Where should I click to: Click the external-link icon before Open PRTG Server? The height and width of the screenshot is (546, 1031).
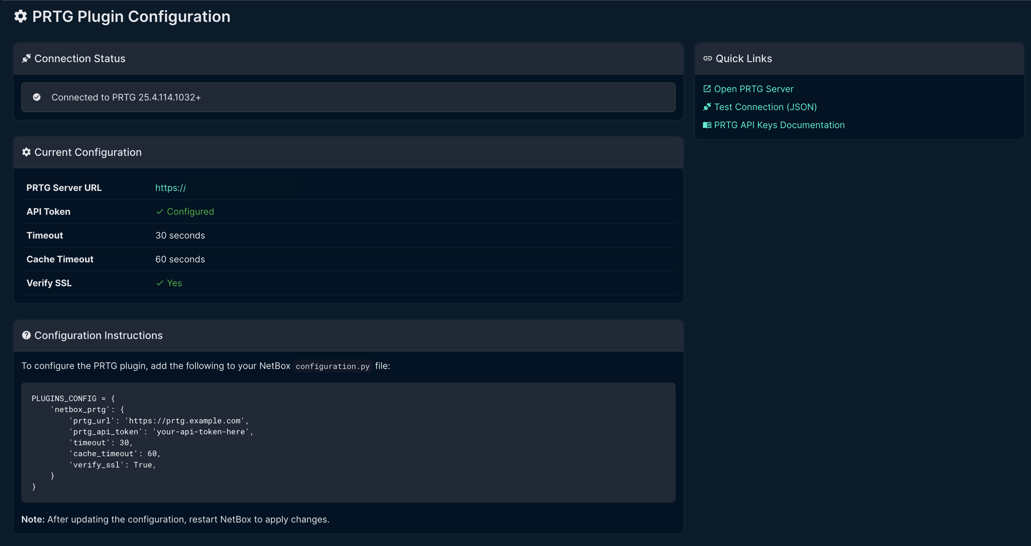click(707, 89)
